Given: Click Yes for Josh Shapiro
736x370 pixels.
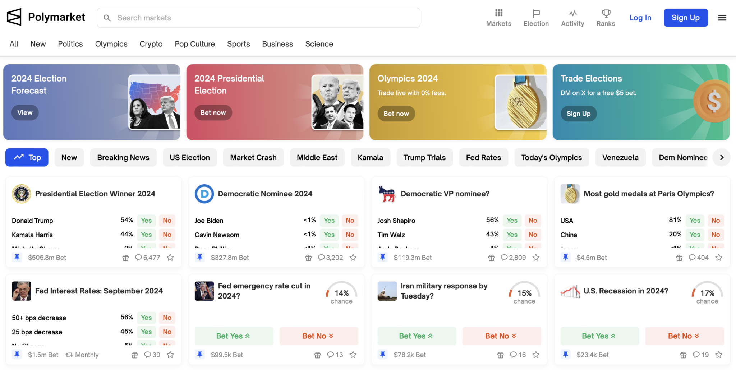Looking at the screenshot, I should [x=512, y=221].
